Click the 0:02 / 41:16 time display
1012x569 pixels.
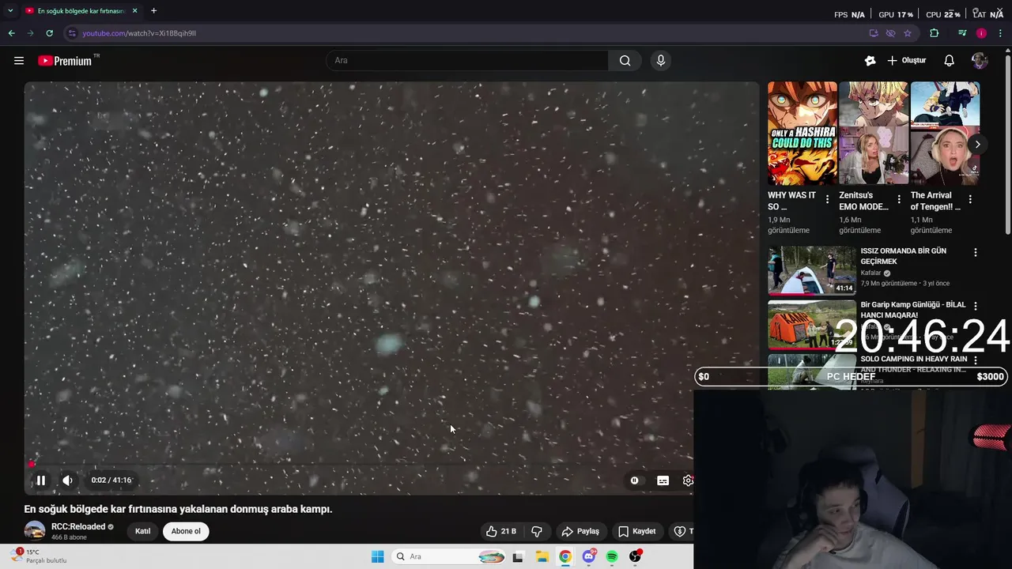pyautogui.click(x=111, y=480)
